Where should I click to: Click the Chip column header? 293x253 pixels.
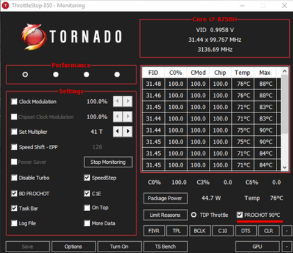coord(220,72)
